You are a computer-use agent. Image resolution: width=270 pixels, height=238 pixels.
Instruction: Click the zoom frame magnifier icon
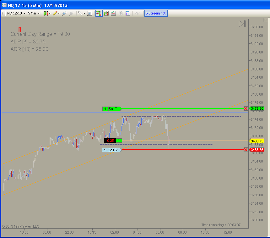(x=89, y=13)
